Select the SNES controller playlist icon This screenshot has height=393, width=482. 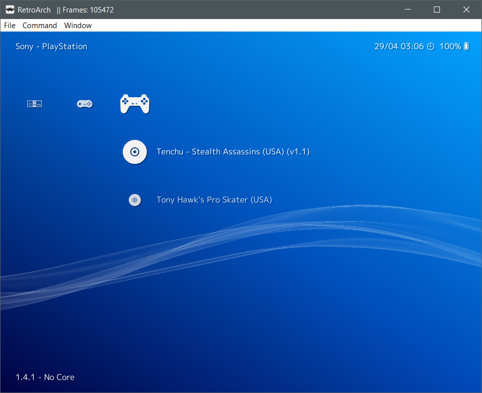click(x=85, y=104)
